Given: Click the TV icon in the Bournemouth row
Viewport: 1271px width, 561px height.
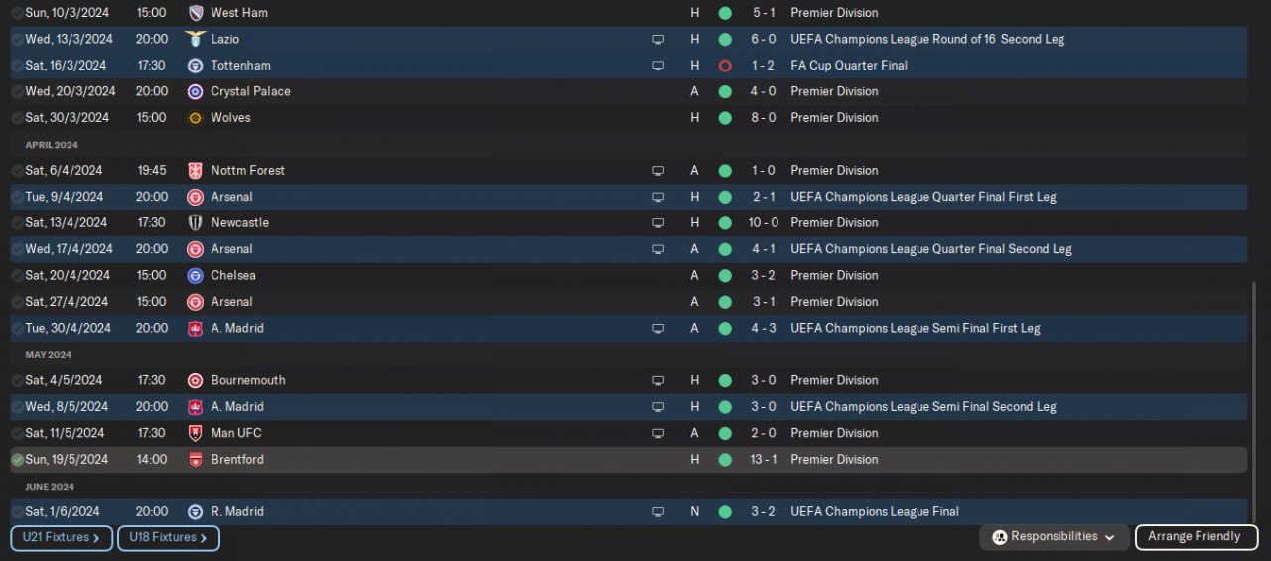Looking at the screenshot, I should pos(657,380).
